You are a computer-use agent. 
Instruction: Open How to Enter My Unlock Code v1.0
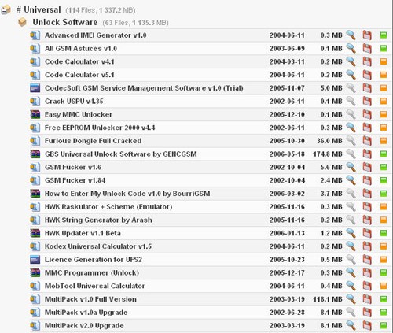pos(127,194)
